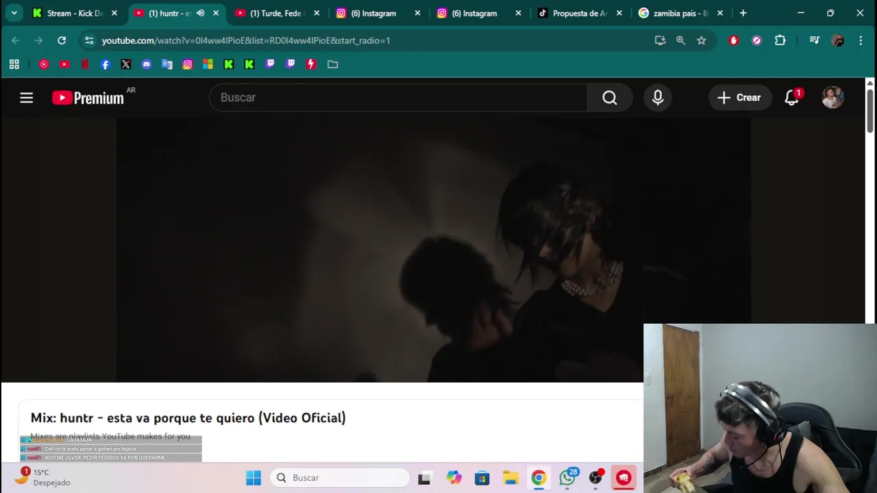
Task: Launch Copilot from the taskbar
Action: click(x=454, y=478)
